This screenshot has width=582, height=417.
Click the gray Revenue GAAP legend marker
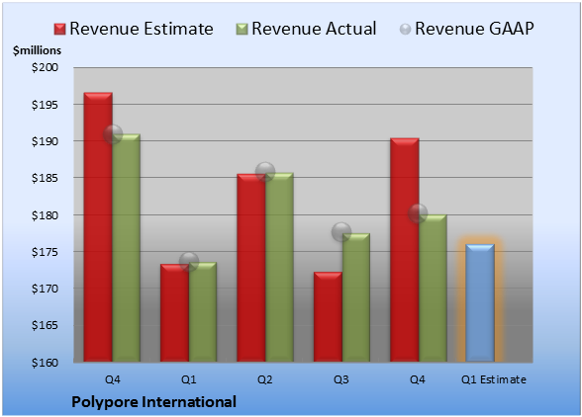[406, 30]
